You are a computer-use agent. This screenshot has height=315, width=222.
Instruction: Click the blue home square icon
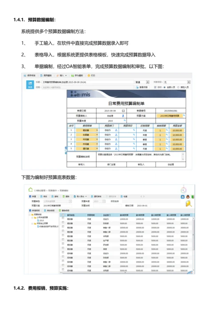pos(182,197)
